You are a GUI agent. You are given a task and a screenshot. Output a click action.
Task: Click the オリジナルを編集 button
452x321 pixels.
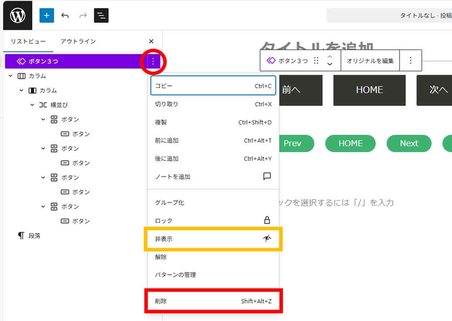coord(370,61)
